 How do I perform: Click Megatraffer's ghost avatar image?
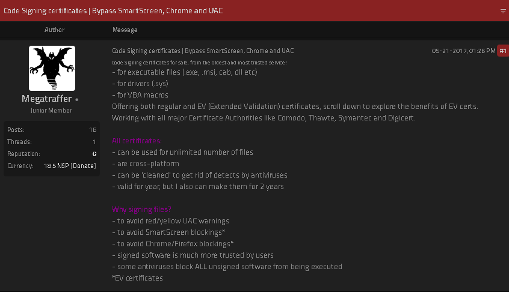tap(52, 68)
